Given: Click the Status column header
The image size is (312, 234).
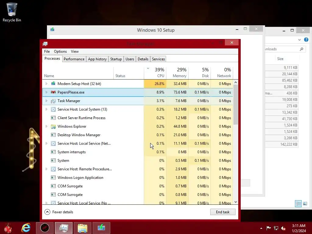Looking at the screenshot, I should (129, 73).
